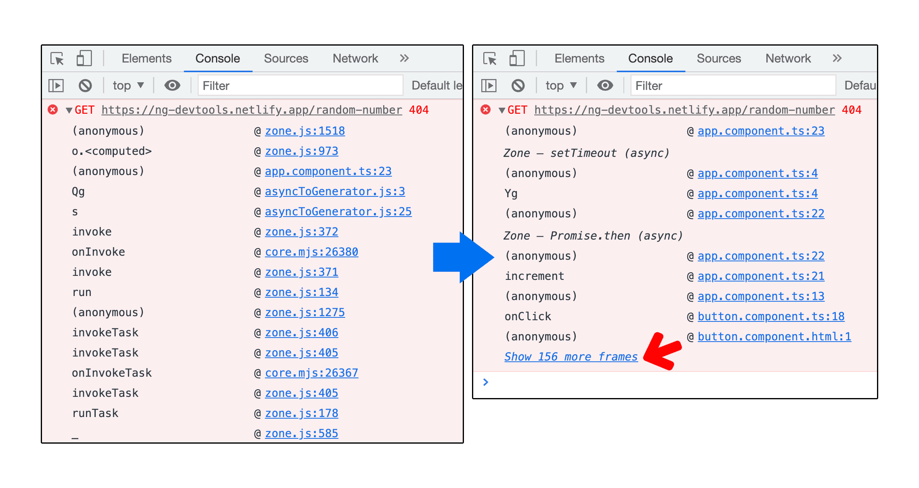The height and width of the screenshot is (488, 919).
Task: Expand error stack trace in left panel
Action: pos(68,111)
